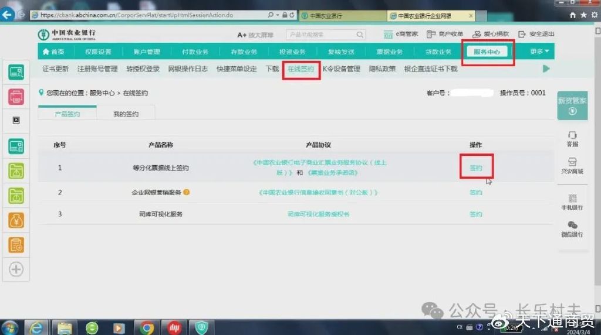Open the 票据业务 menu
The image size is (601, 335).
(x=390, y=52)
